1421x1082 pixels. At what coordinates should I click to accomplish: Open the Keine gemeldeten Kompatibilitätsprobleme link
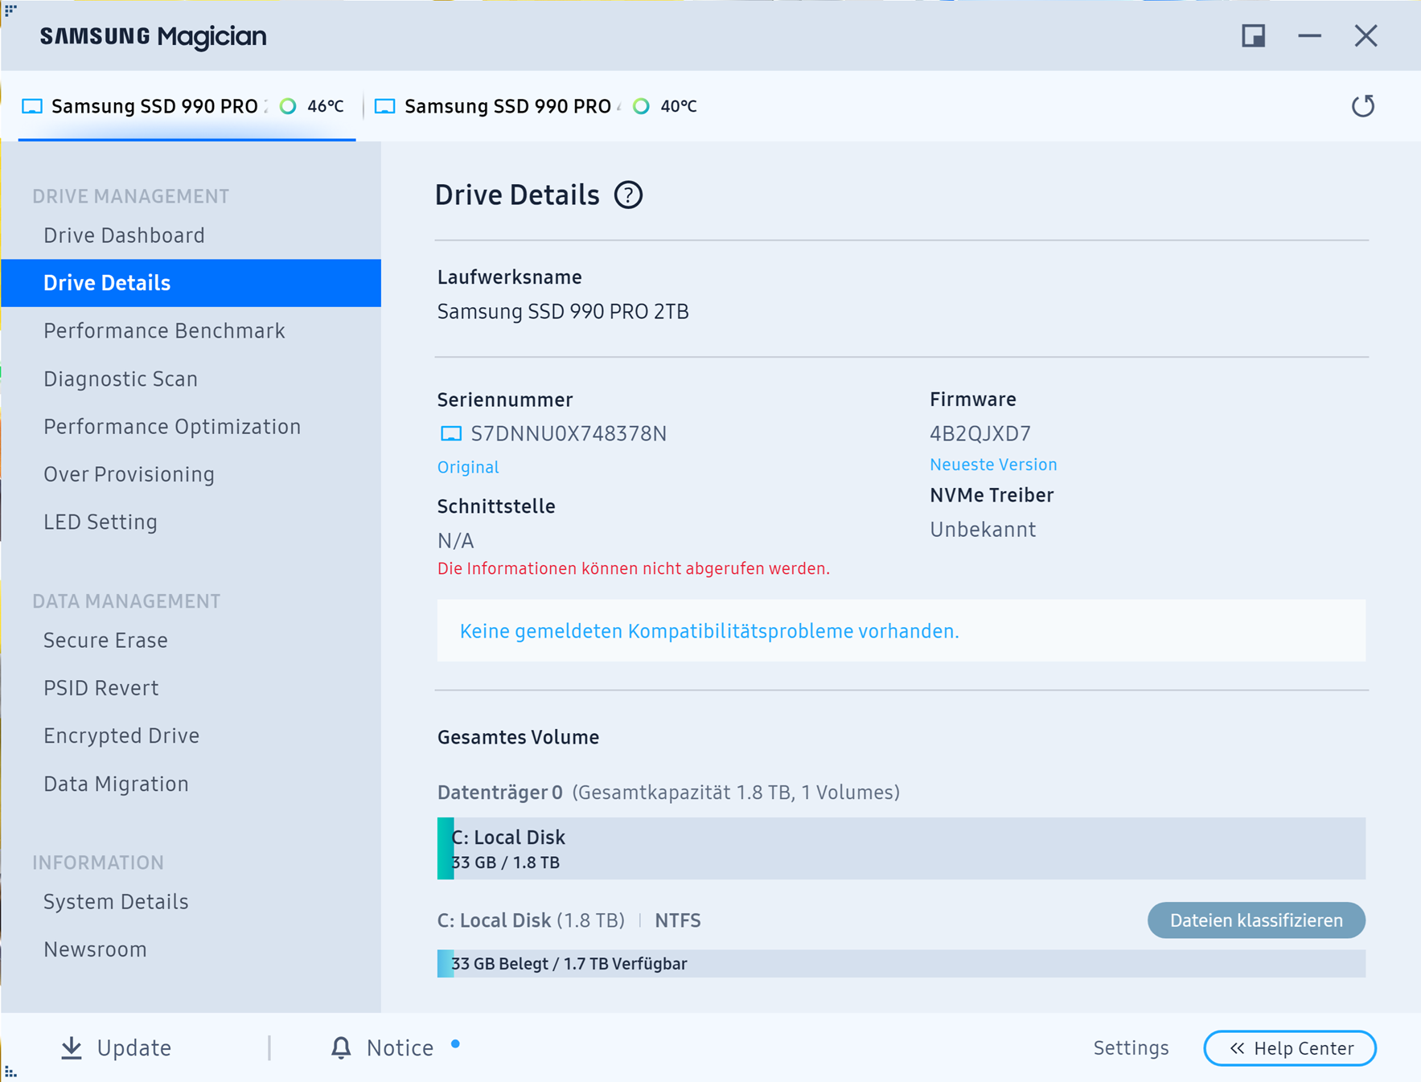point(709,631)
